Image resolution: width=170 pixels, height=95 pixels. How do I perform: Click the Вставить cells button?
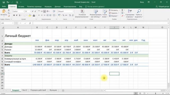114,10
